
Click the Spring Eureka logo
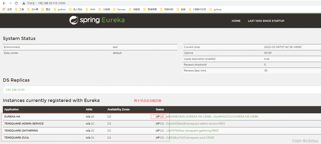97,20
